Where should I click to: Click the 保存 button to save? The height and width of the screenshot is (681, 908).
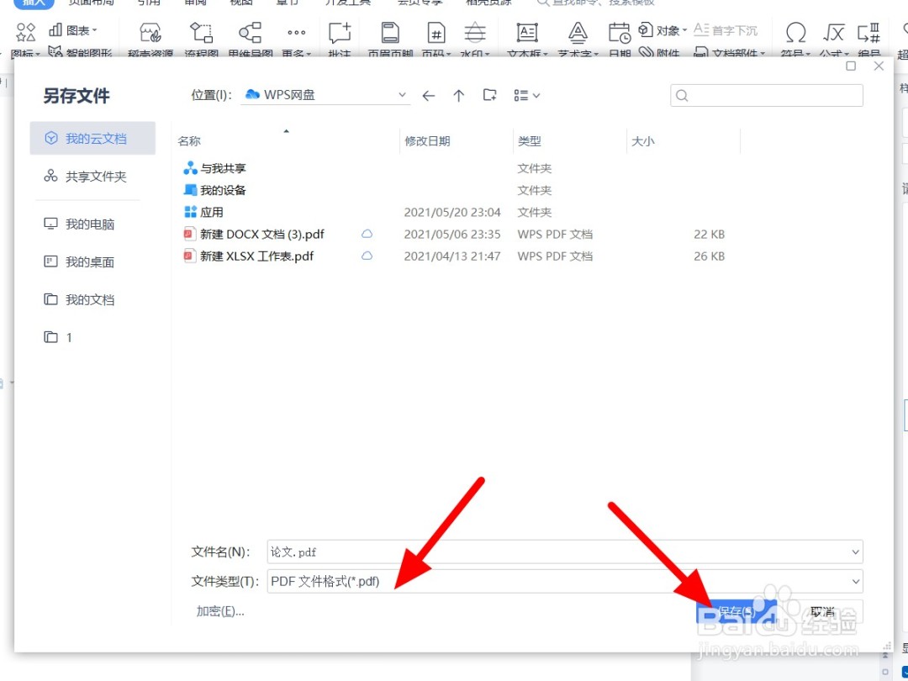(x=736, y=611)
